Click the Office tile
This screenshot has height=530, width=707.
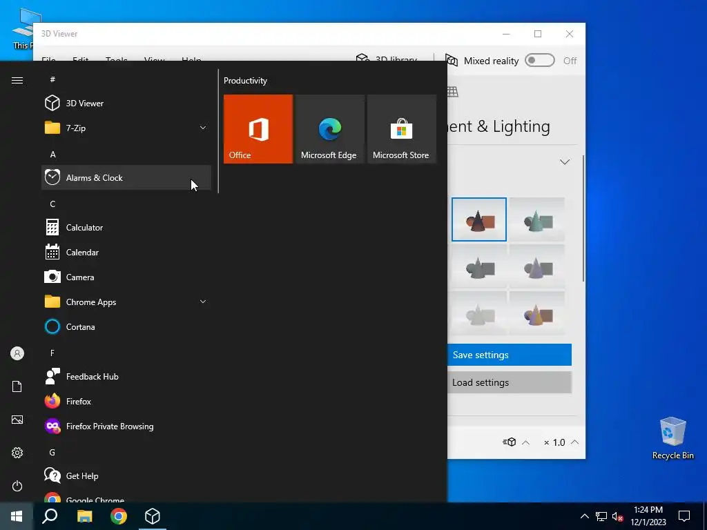tap(258, 129)
